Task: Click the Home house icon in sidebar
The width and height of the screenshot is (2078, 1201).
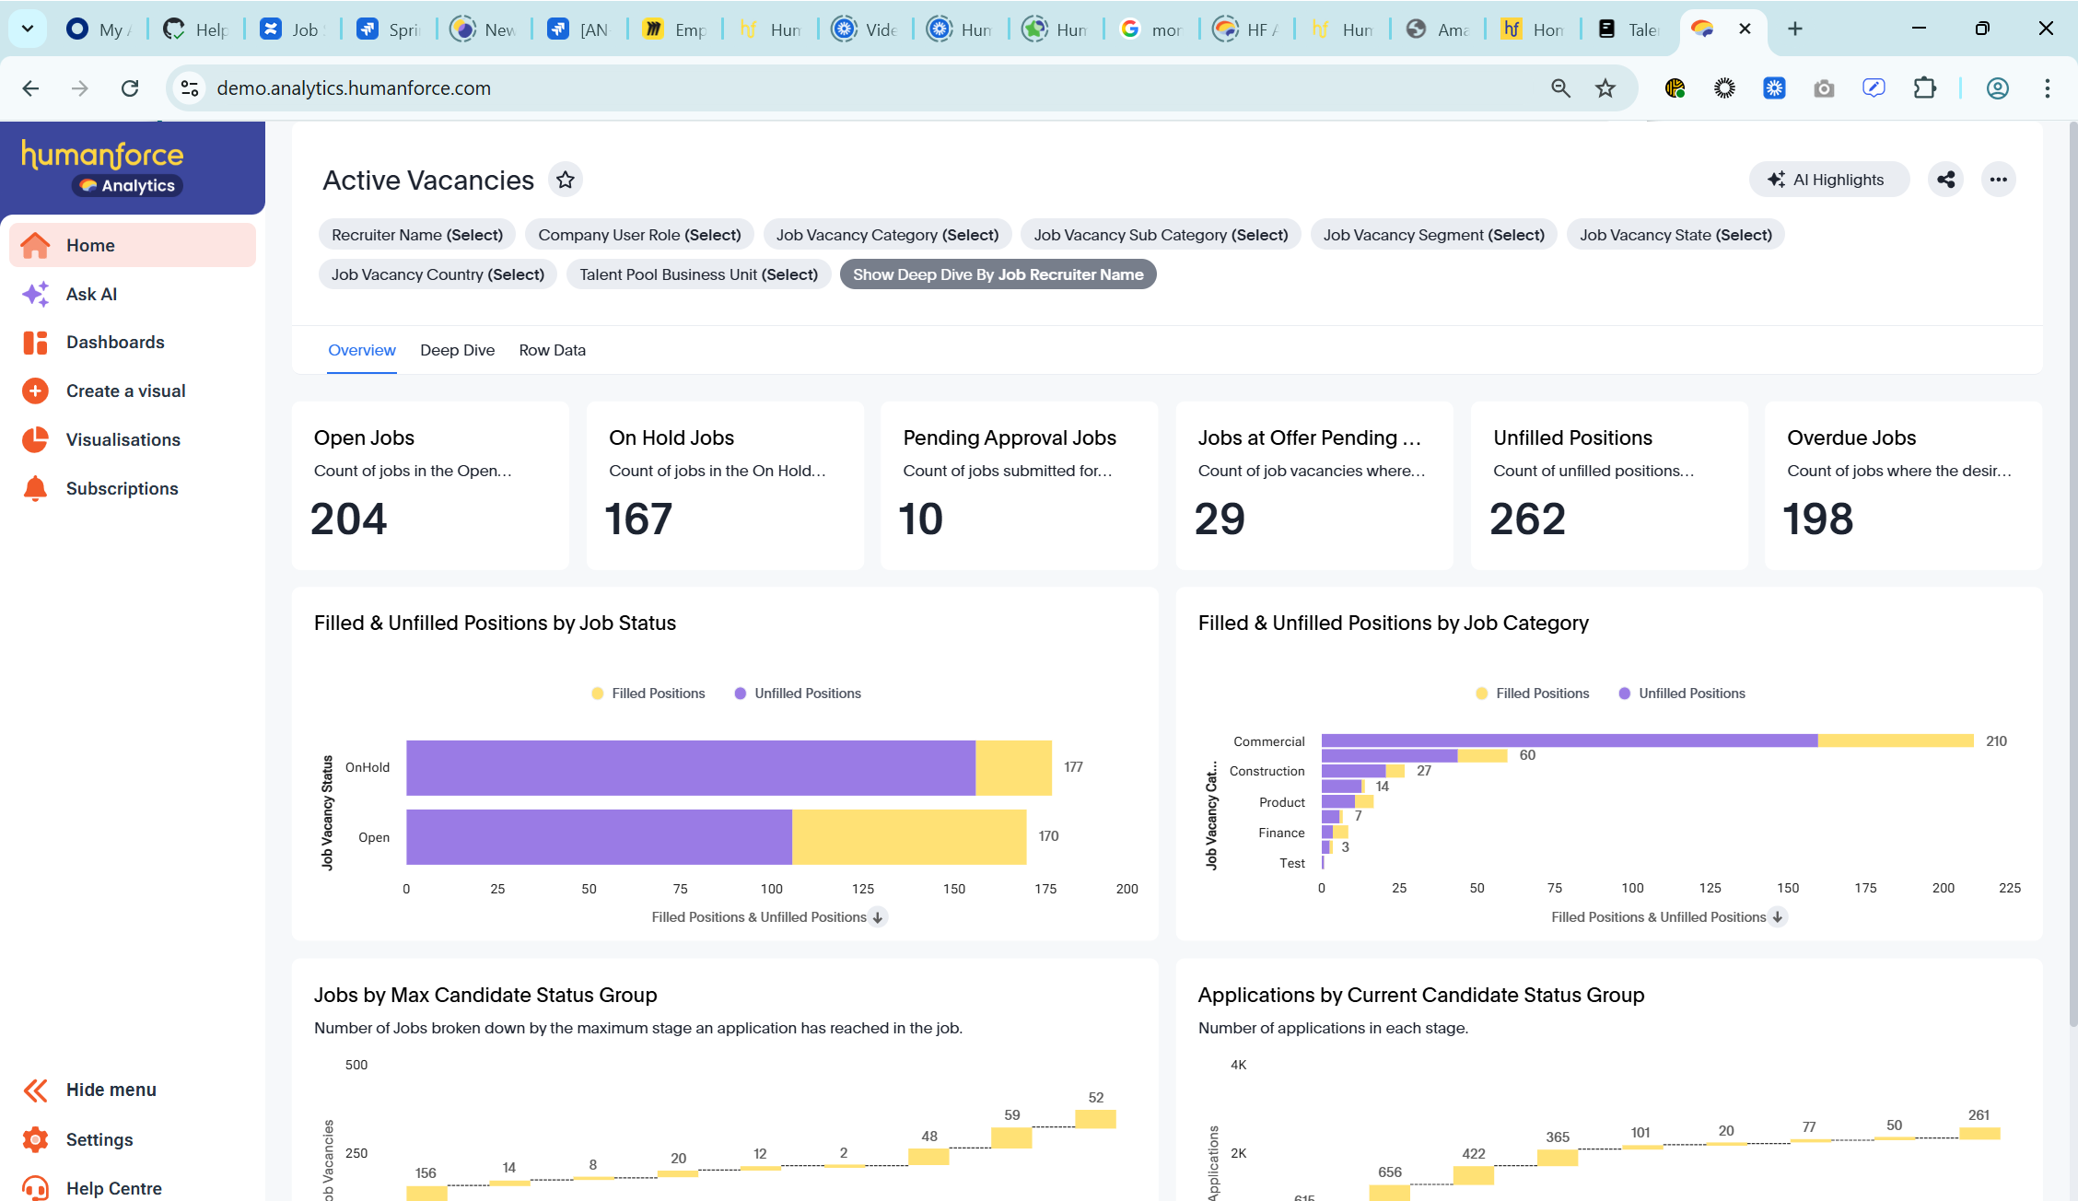Action: click(35, 245)
